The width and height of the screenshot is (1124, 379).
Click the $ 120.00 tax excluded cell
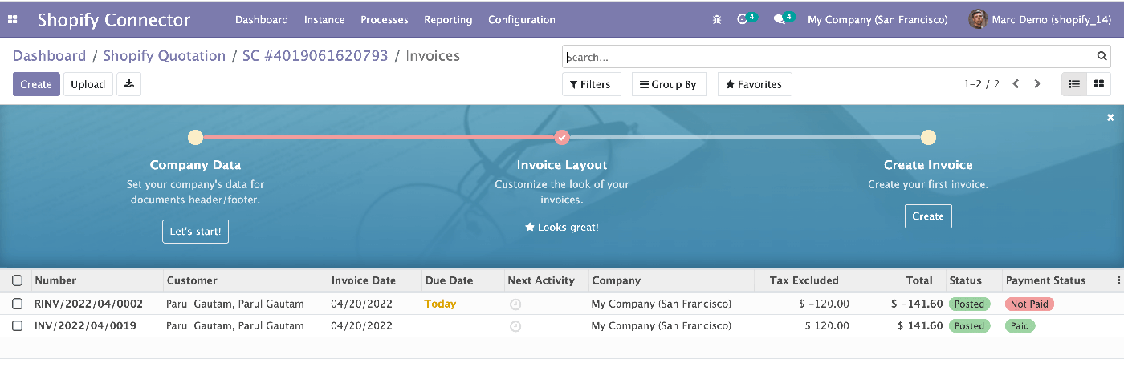(827, 325)
